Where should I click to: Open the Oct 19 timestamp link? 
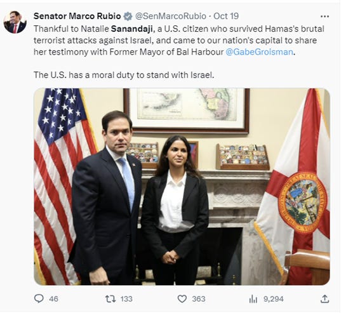[x=226, y=16]
